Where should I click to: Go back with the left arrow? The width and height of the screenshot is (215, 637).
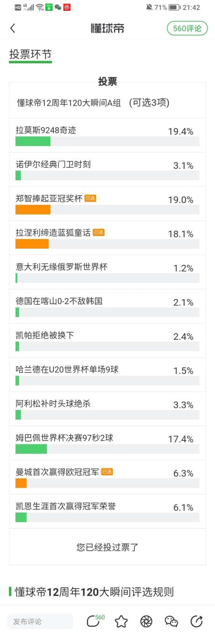(13, 28)
